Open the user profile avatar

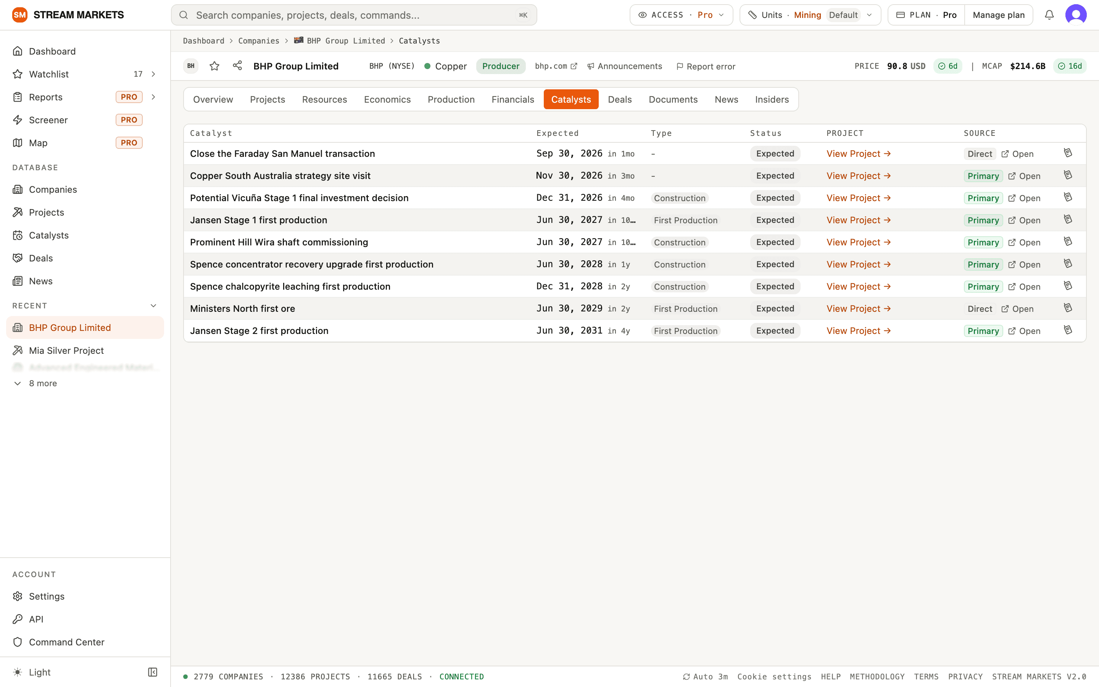click(x=1076, y=15)
